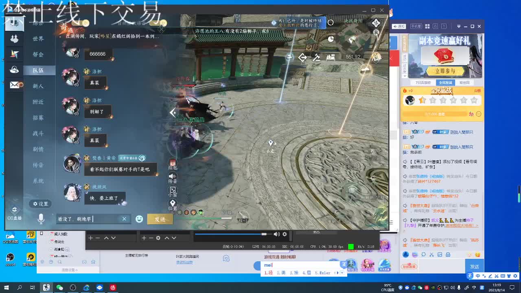Switch to the 7日贡献榜 tab
Viewport: 521px width, 293px height.
click(422, 83)
